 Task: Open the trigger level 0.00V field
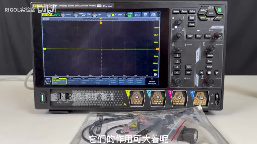pos(120,15)
